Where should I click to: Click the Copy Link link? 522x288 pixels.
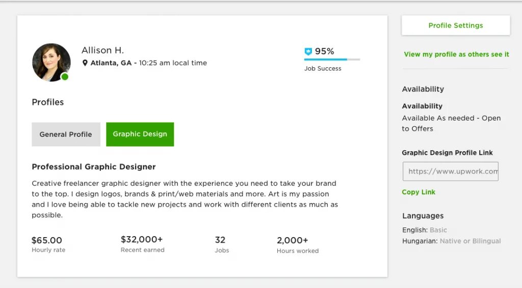(419, 192)
